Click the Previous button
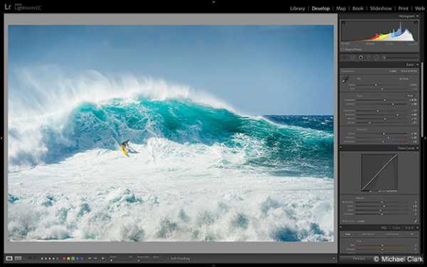This screenshot has height=267, width=427. 359,258
